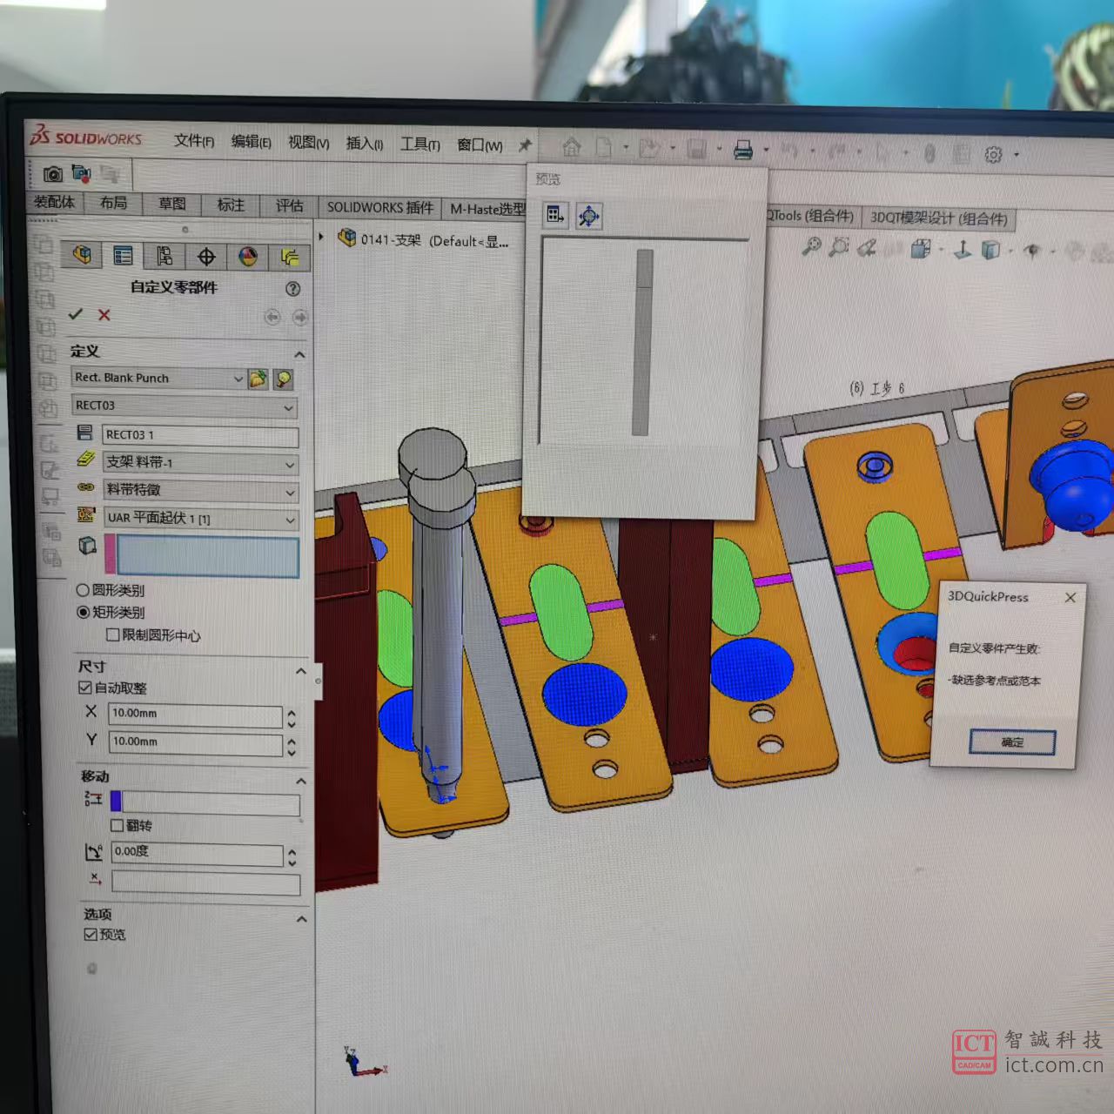Collapse the 尺寸 section
The height and width of the screenshot is (1114, 1114).
pos(301,671)
